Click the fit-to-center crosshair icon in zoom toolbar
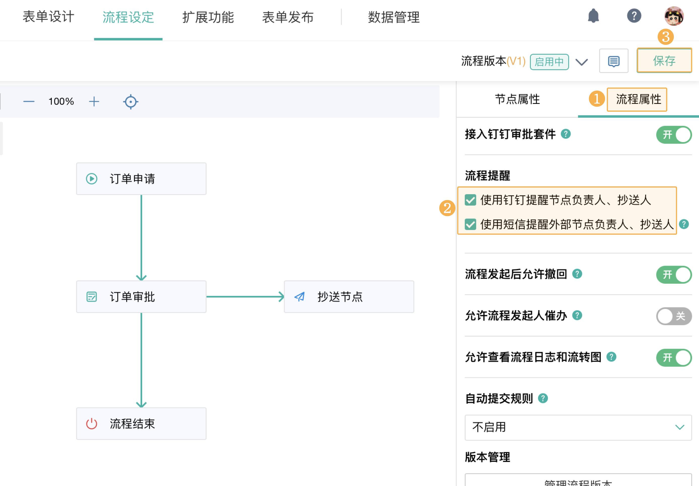The image size is (699, 486). click(130, 102)
